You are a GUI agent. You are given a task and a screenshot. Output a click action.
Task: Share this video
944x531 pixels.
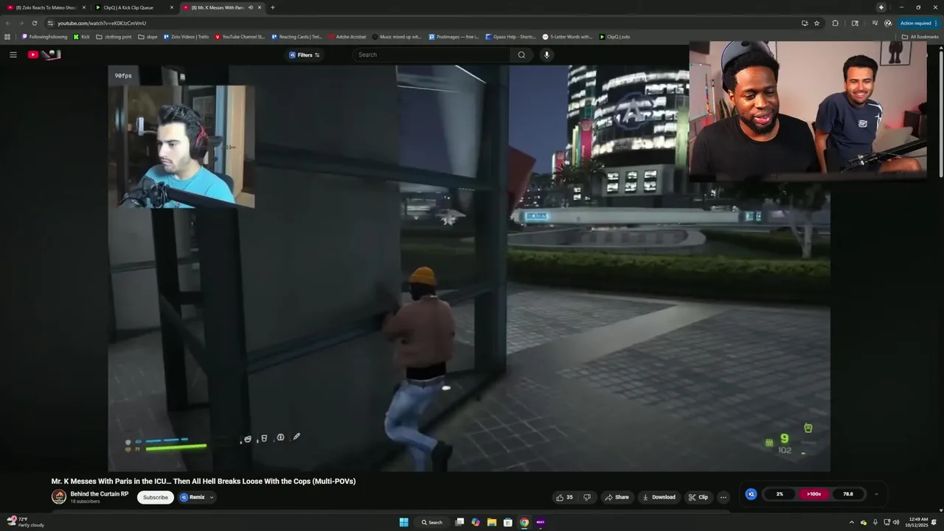(x=617, y=497)
